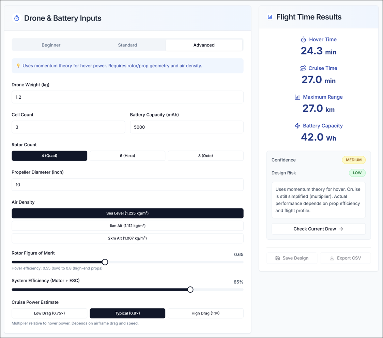Click the Hover Time timer icon
The image size is (383, 338).
[x=303, y=39]
